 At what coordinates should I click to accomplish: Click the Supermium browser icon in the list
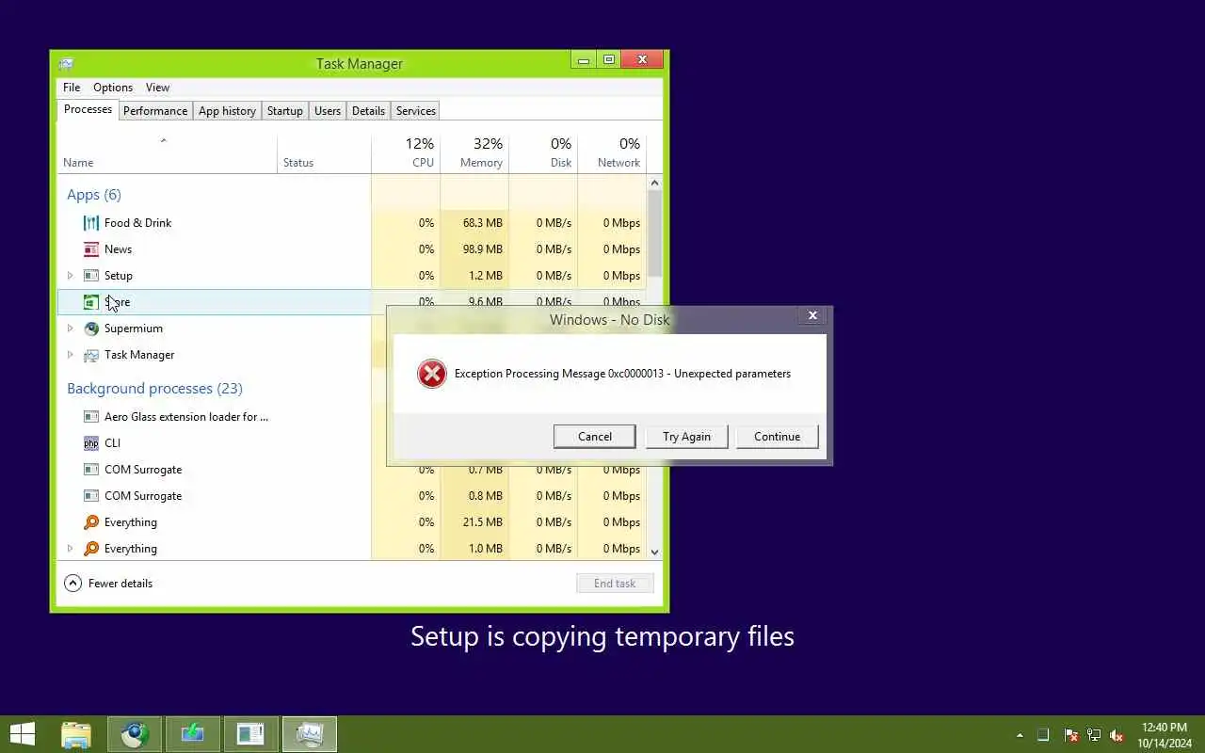click(91, 328)
